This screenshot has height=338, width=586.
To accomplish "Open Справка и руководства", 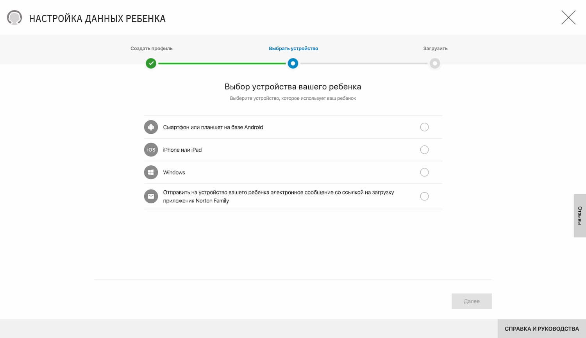I will (541, 329).
